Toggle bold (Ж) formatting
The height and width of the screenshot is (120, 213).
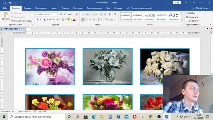click(x=37, y=20)
